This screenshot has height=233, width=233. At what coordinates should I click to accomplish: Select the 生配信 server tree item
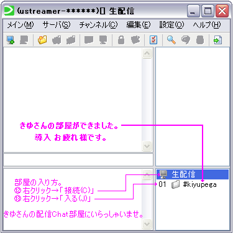pos(193,174)
